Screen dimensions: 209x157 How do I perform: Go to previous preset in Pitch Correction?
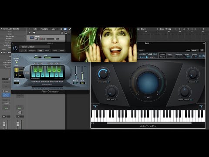pos(21,51)
